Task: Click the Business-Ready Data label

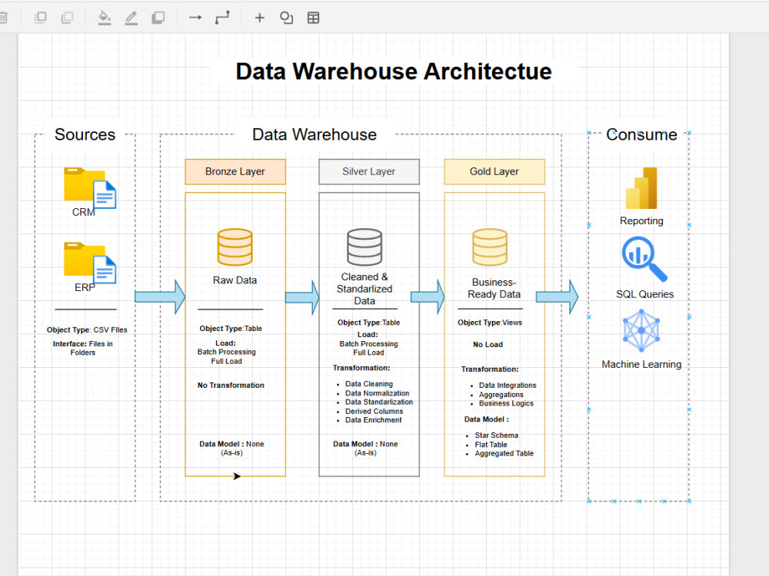Action: point(494,288)
